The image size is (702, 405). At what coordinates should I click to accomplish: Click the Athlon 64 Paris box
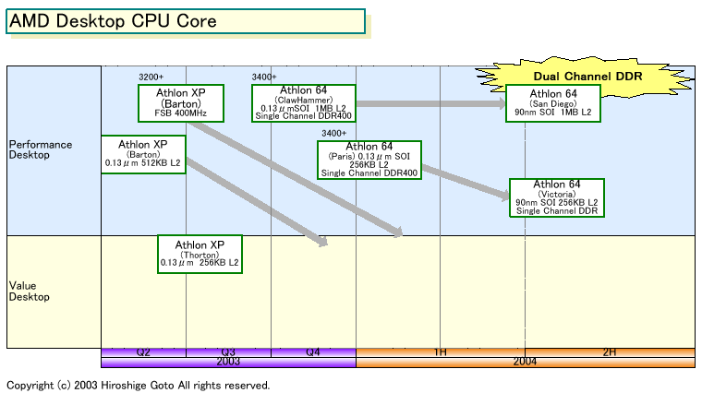369,160
